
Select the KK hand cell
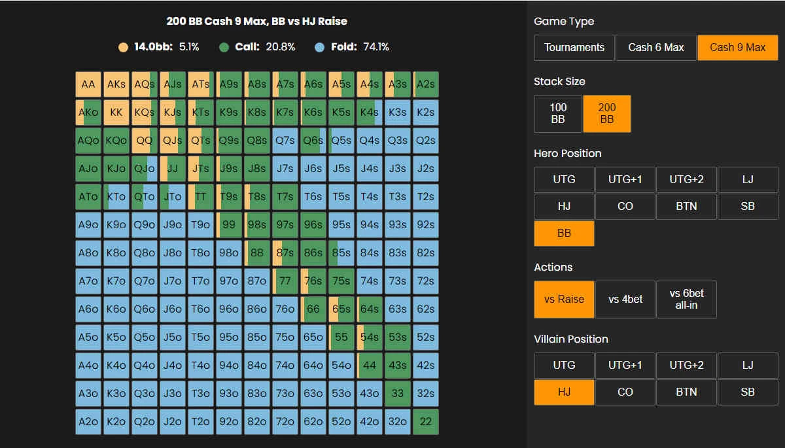(116, 112)
